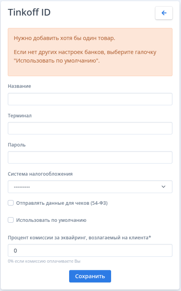Click the 0% commission hint text
Image resolution: width=181 pixels, height=291 pixels.
(x=44, y=261)
